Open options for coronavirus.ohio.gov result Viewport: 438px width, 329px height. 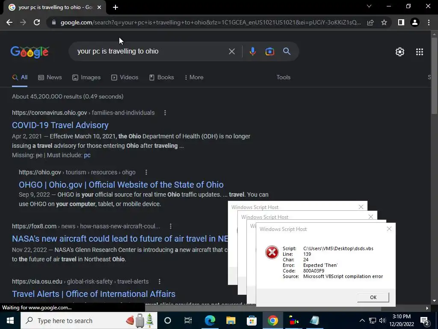pos(165,113)
